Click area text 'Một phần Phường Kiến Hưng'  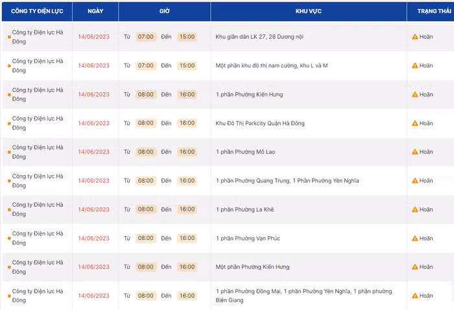coord(252,267)
